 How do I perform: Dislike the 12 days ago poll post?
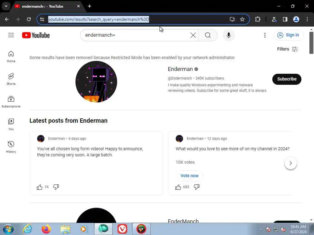[197, 187]
